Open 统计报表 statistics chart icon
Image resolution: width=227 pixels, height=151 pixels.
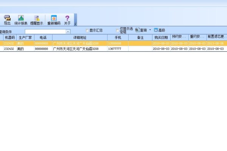pos(21,18)
